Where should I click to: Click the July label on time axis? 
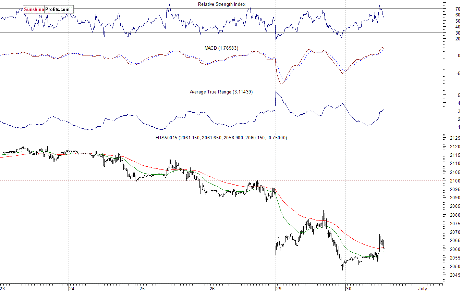click(x=422, y=288)
